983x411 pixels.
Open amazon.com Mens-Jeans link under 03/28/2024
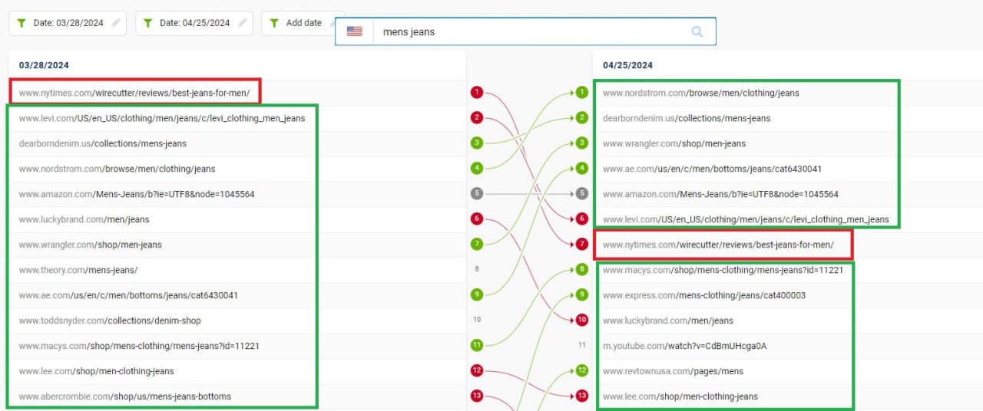(137, 194)
